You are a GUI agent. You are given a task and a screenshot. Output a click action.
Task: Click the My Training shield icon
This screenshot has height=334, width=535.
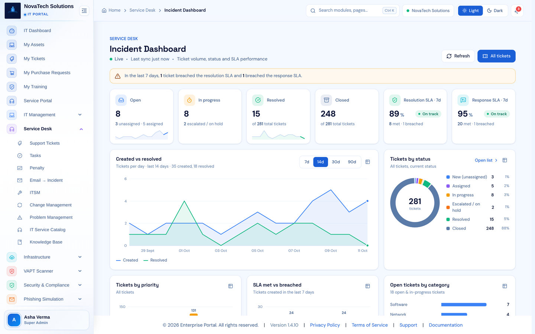12,87
